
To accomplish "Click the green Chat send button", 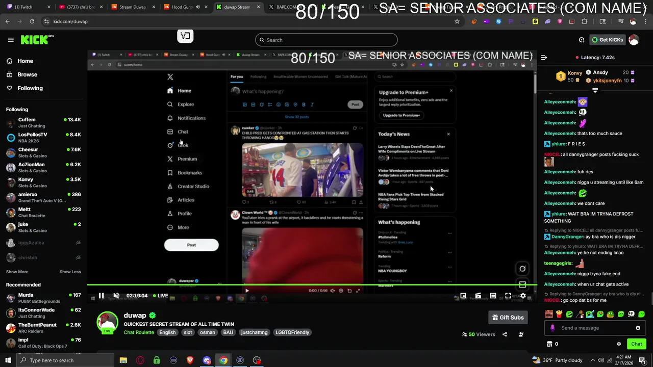I will pos(636,344).
